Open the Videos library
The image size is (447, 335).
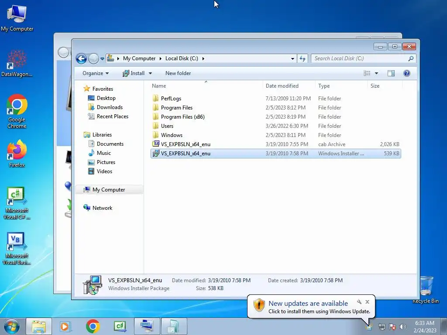click(x=100, y=171)
